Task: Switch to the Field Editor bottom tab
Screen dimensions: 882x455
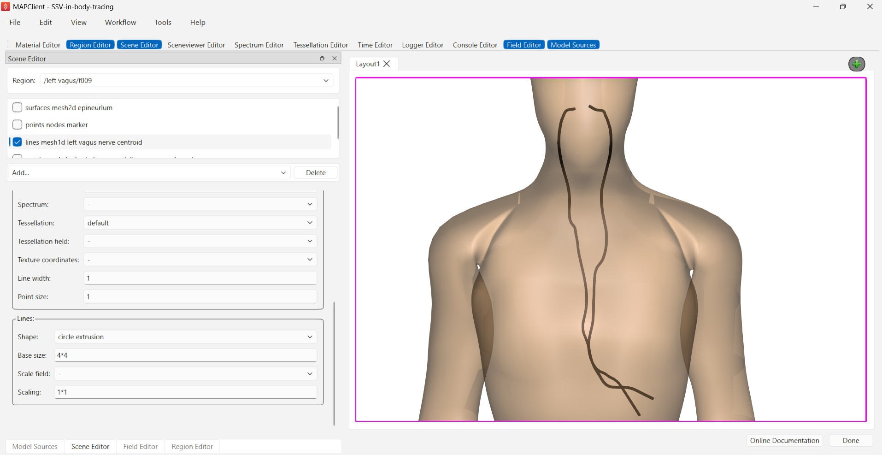Action: point(141,446)
